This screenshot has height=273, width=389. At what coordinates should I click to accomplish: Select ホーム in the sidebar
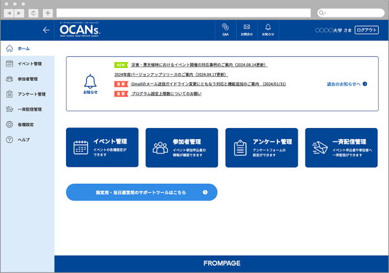pos(23,49)
